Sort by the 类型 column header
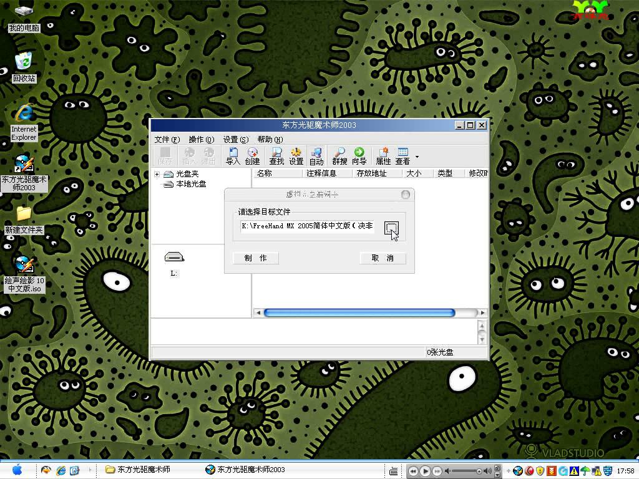 click(449, 173)
